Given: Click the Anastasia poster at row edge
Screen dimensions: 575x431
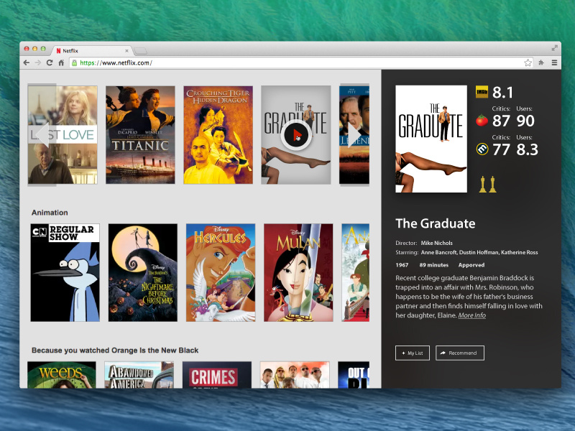Looking at the screenshot, I should [x=355, y=273].
